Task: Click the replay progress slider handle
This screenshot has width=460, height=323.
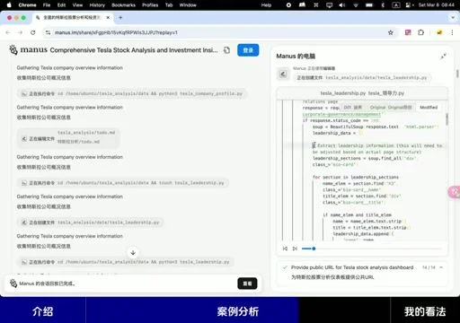Action: coord(314,249)
